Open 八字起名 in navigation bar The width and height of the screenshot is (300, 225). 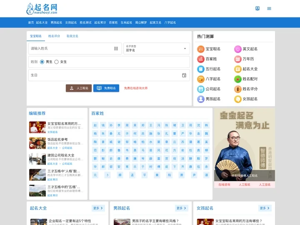point(170,22)
